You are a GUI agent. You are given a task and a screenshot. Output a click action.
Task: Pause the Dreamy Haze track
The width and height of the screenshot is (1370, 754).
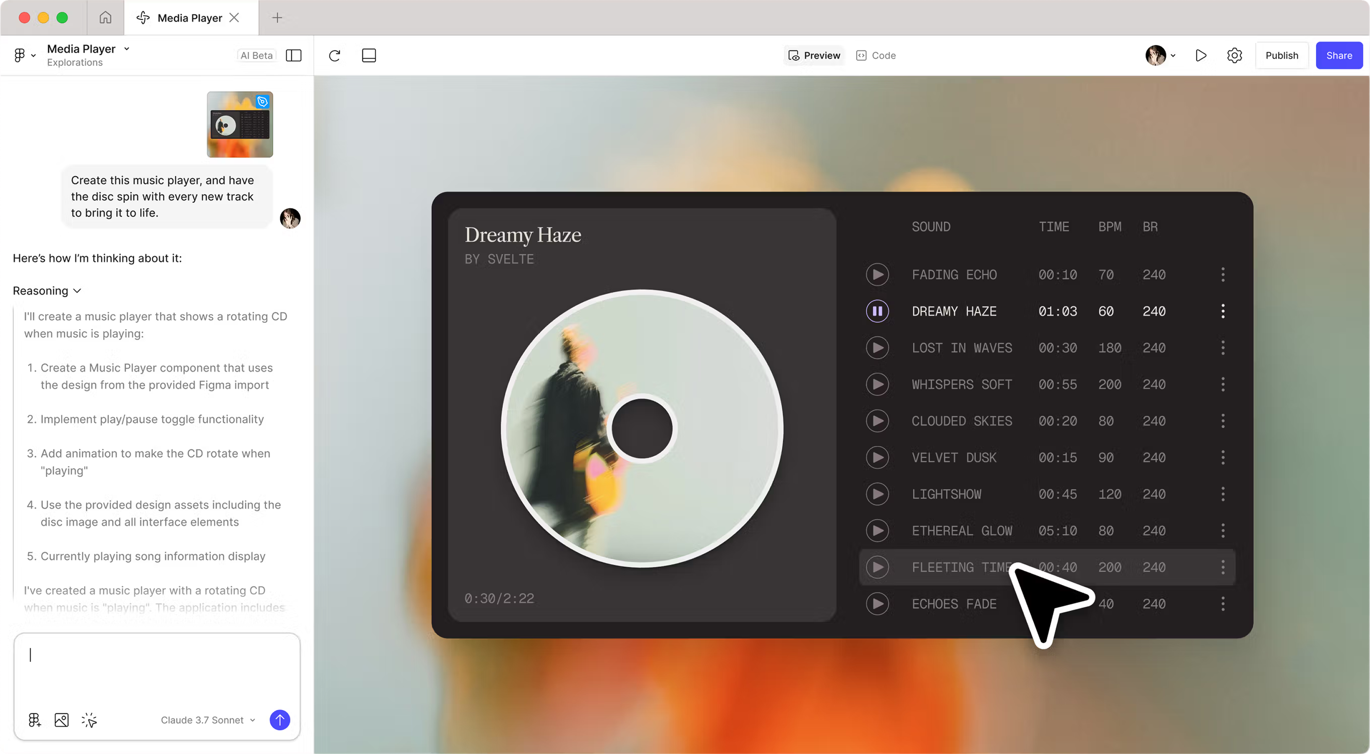(x=877, y=311)
